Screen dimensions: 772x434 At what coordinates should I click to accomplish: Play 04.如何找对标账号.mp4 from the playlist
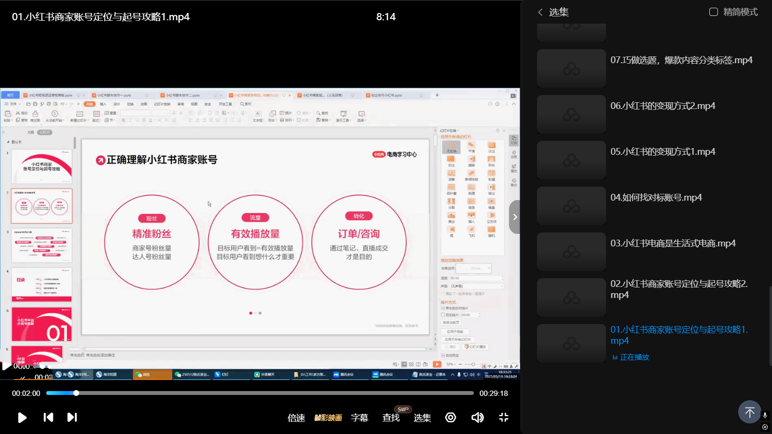[x=655, y=198]
